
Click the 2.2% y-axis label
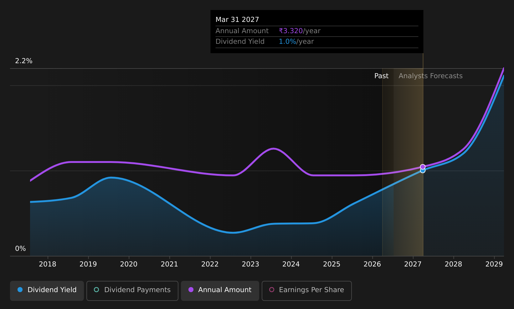(x=24, y=61)
